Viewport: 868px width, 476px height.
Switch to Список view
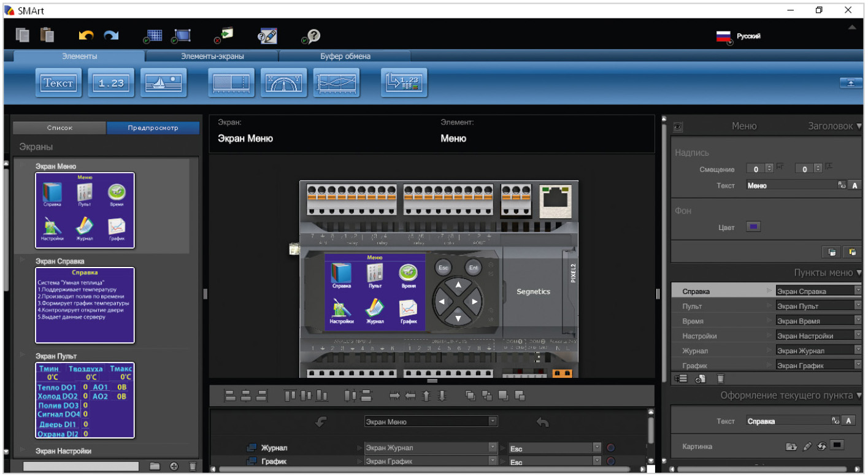pyautogui.click(x=60, y=128)
